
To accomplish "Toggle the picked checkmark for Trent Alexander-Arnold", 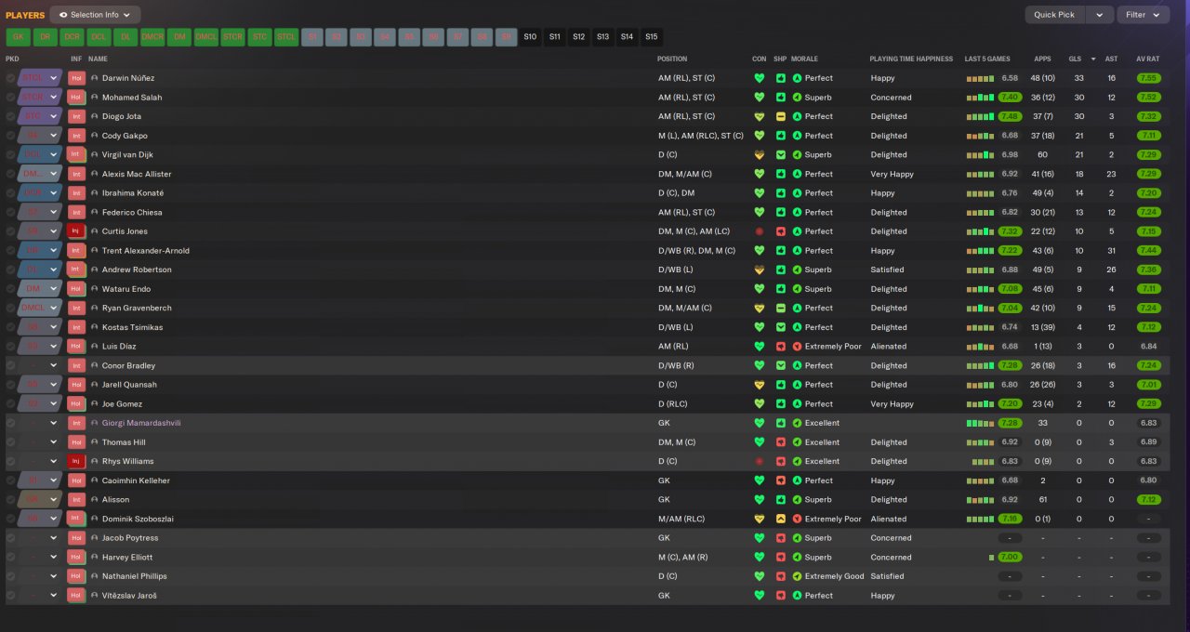I will 11,251.
